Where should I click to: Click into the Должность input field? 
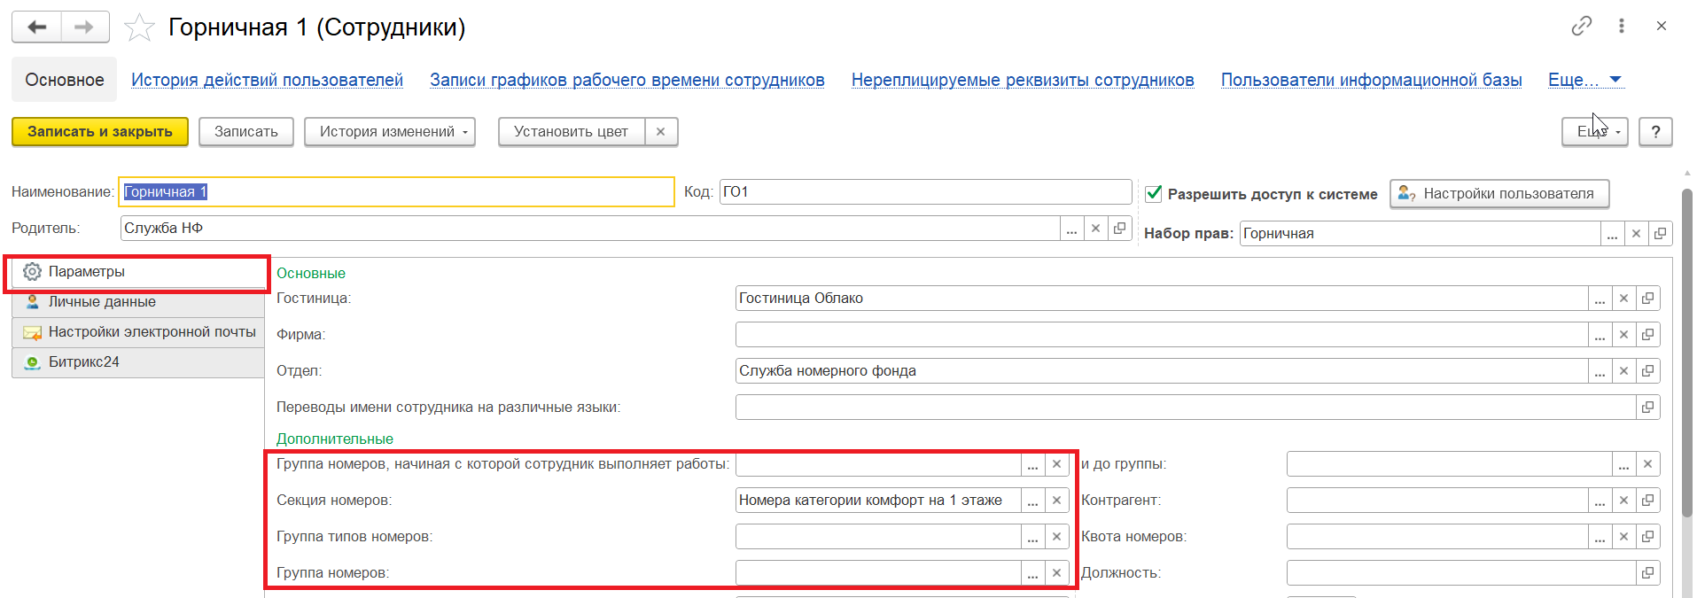[1460, 573]
